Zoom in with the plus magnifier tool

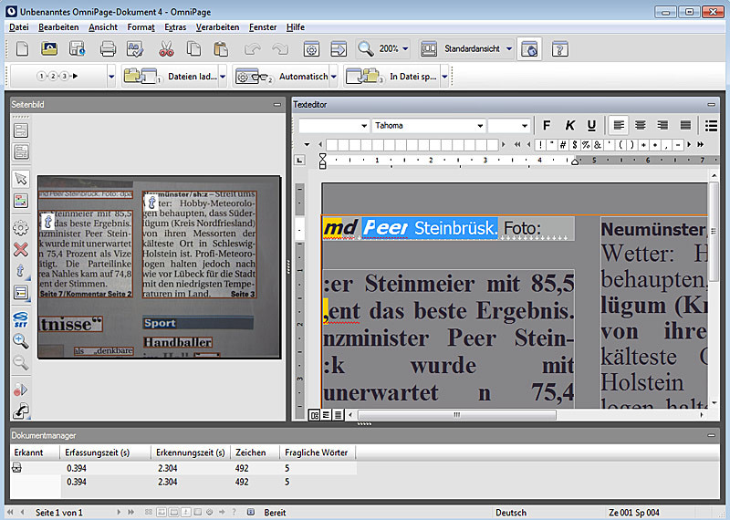point(21,341)
